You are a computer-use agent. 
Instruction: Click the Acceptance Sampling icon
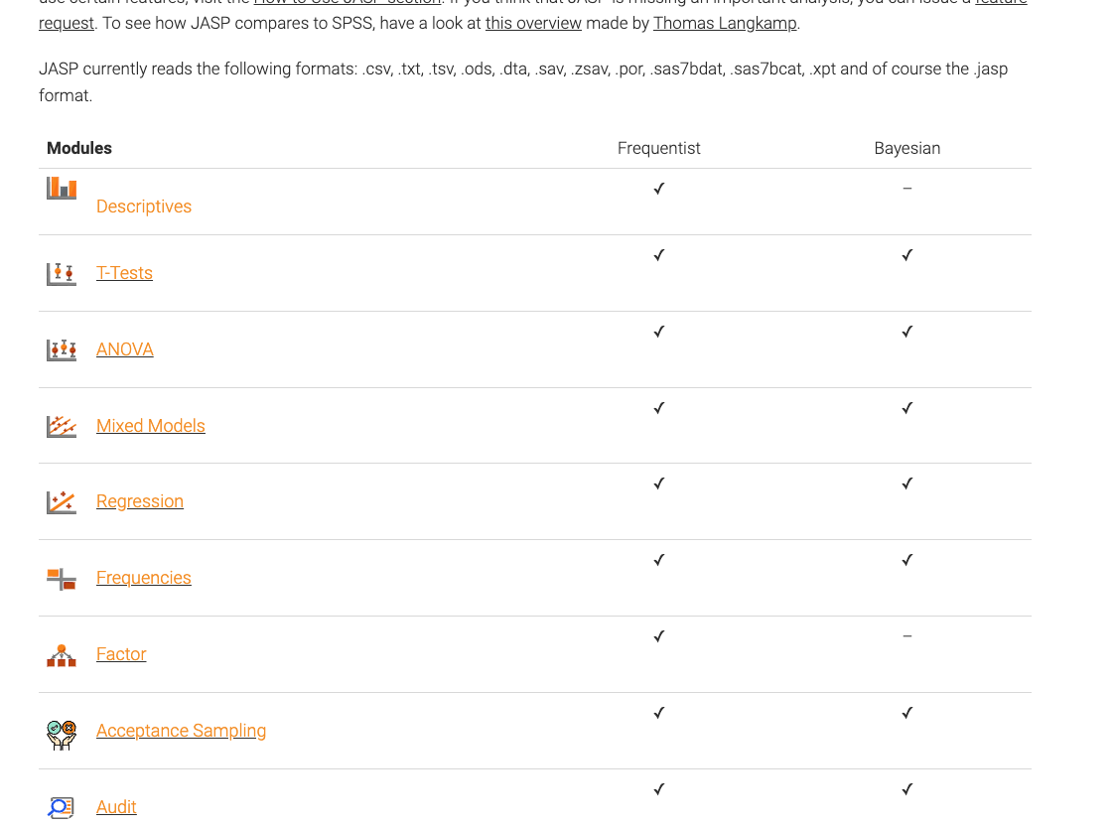[62, 733]
